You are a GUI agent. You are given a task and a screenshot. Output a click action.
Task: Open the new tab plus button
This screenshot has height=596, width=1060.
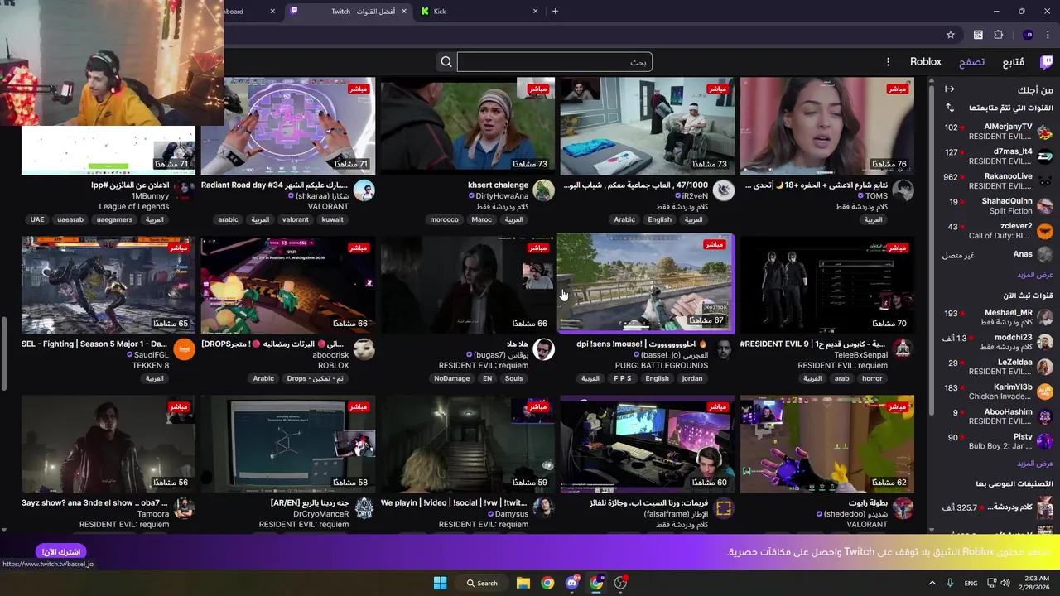click(x=555, y=12)
